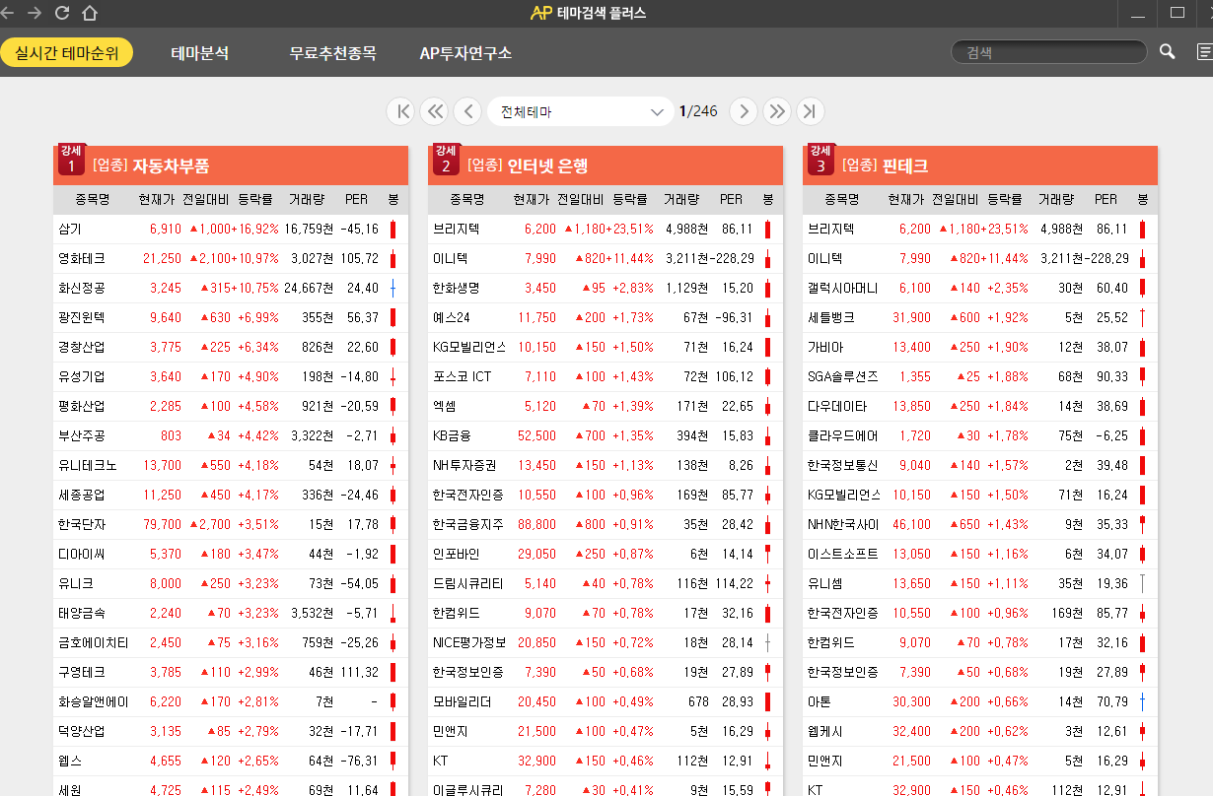
Task: Open the 자동차부품 theme header
Action: pyautogui.click(x=231, y=166)
